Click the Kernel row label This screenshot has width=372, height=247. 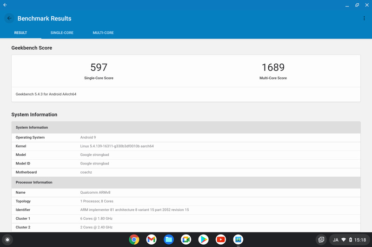pyautogui.click(x=21, y=146)
